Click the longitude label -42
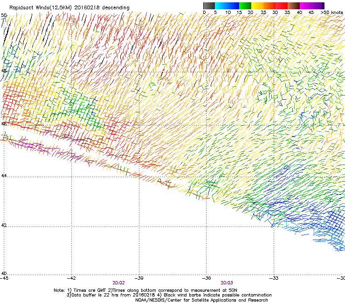The image size is (345, 303). (71, 278)
